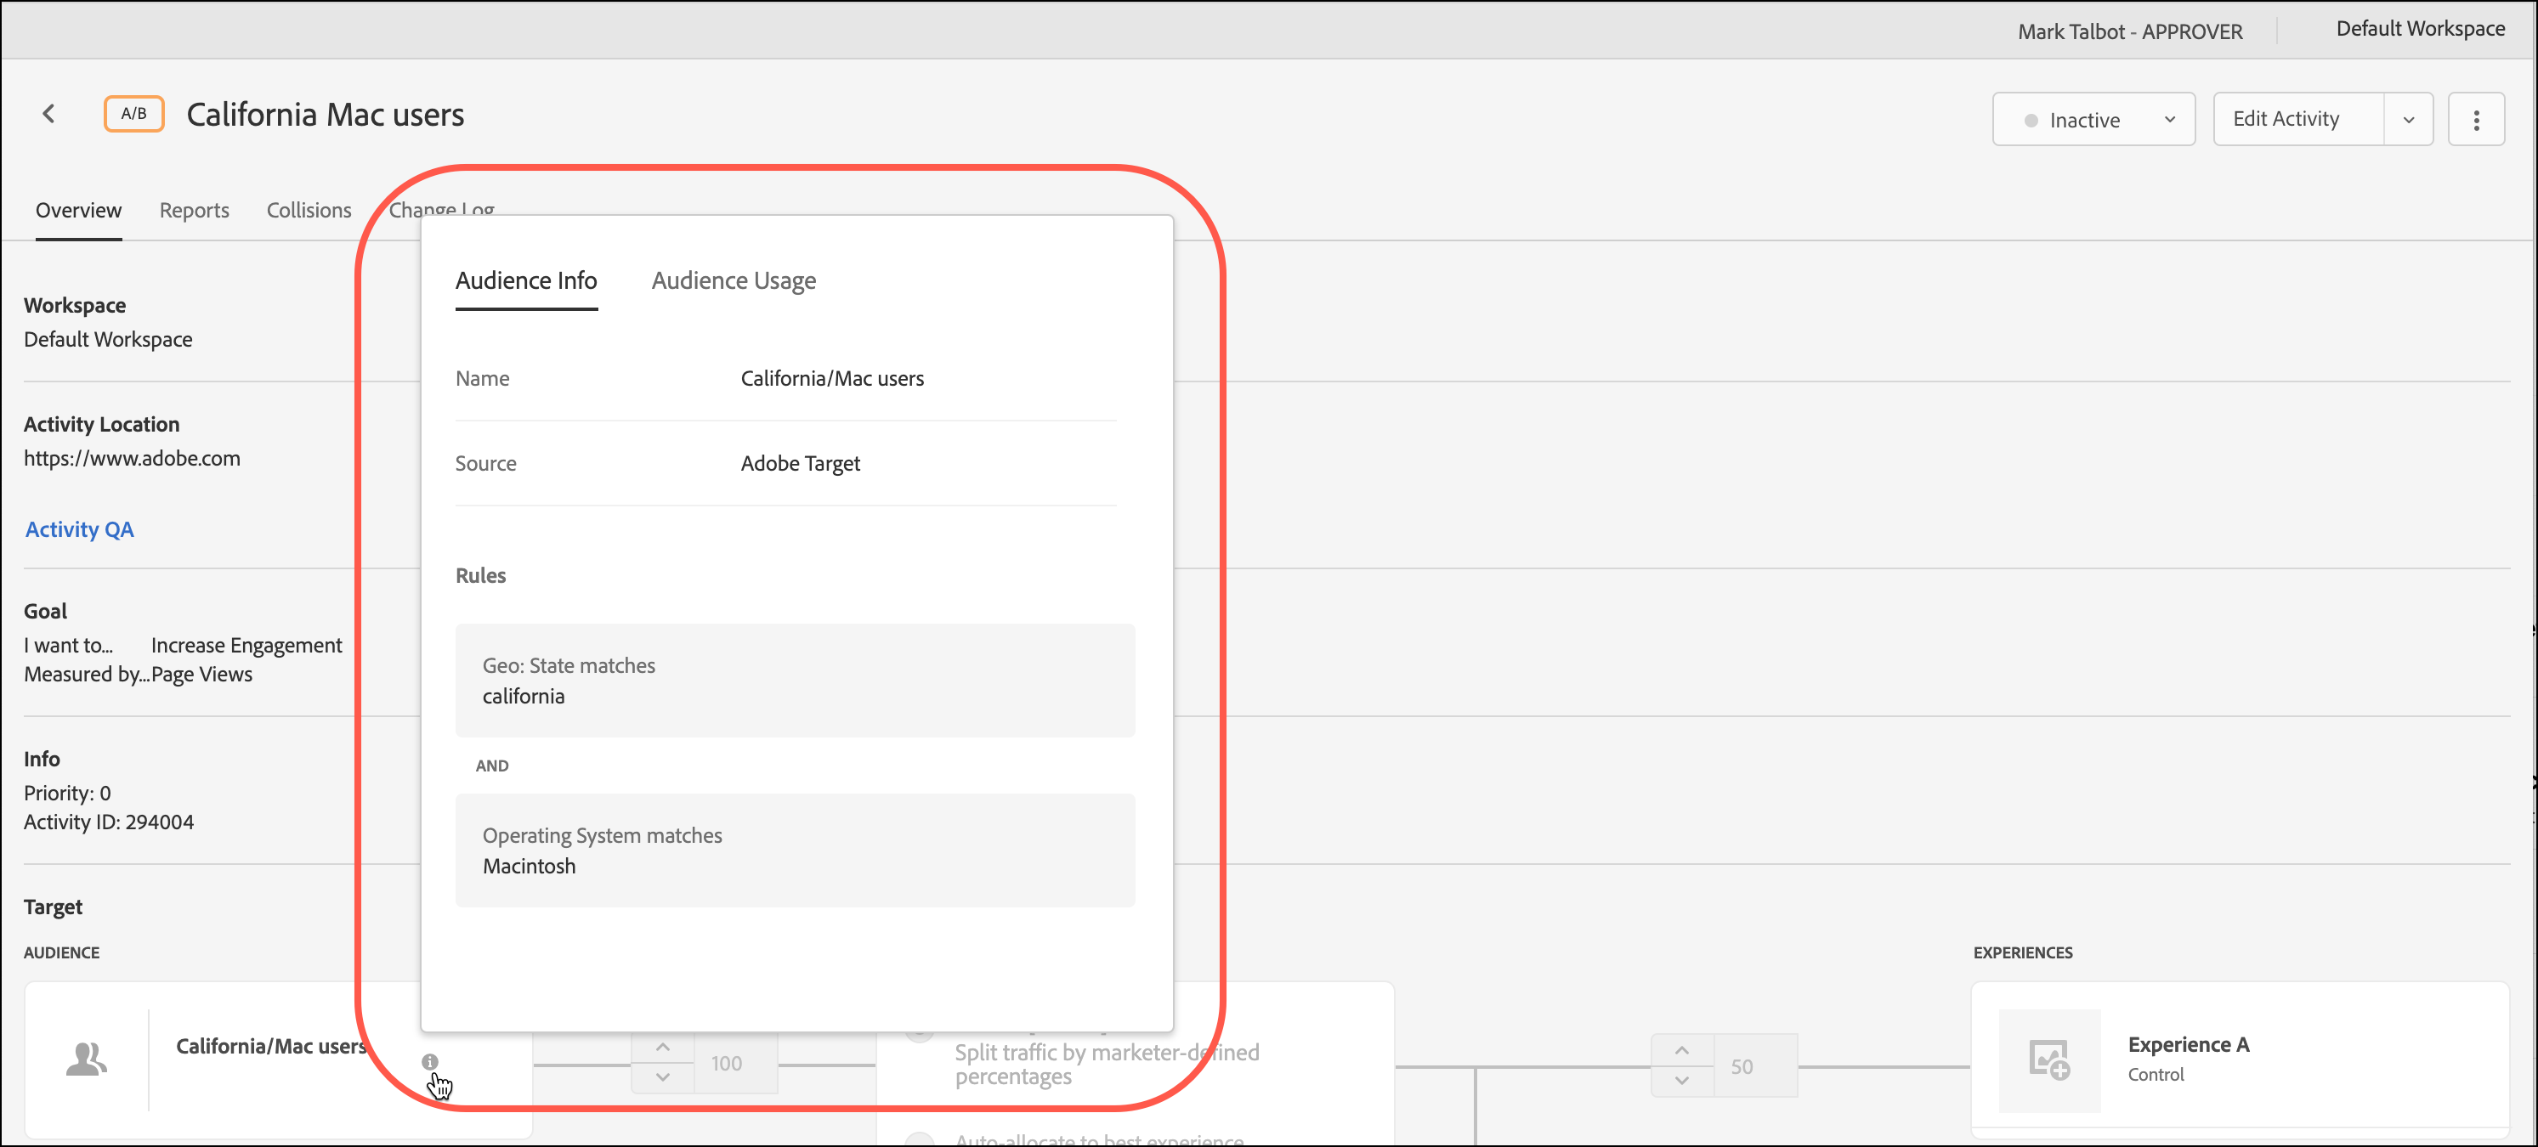Viewport: 2538px width, 1147px height.
Task: Select Auto-allocate to best experience radio
Action: (x=919, y=1139)
